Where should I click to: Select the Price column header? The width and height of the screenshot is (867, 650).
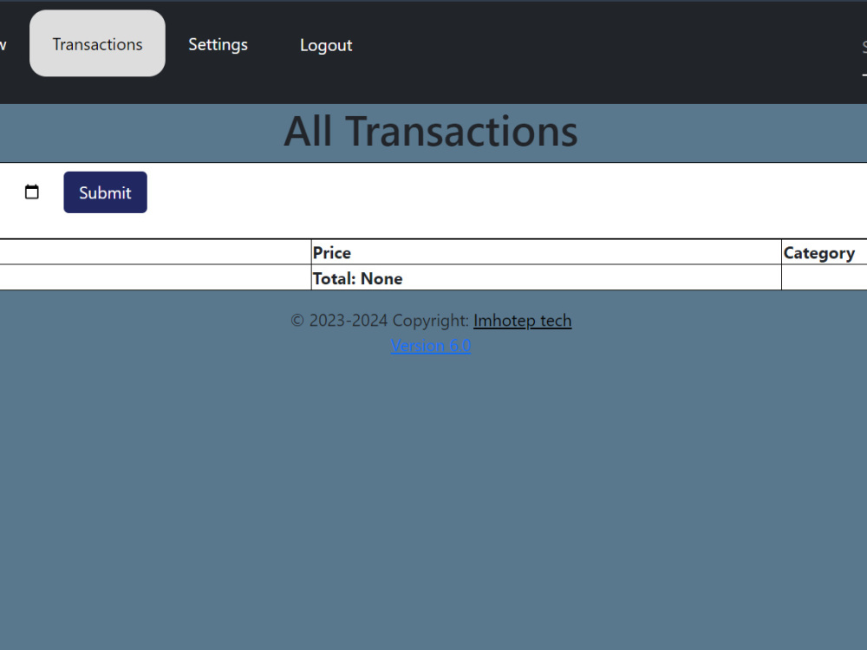pos(546,252)
